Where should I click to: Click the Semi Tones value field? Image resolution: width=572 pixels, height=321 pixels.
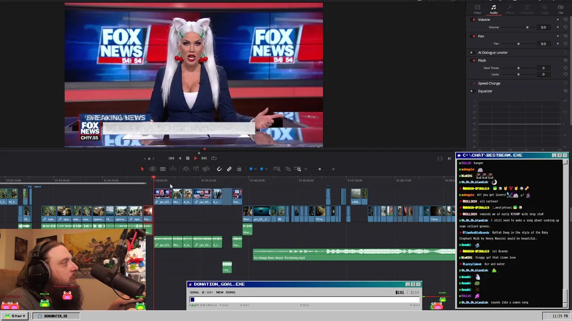(543, 68)
